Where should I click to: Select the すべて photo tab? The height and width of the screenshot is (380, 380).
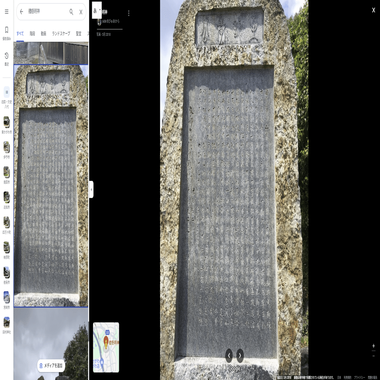20,34
